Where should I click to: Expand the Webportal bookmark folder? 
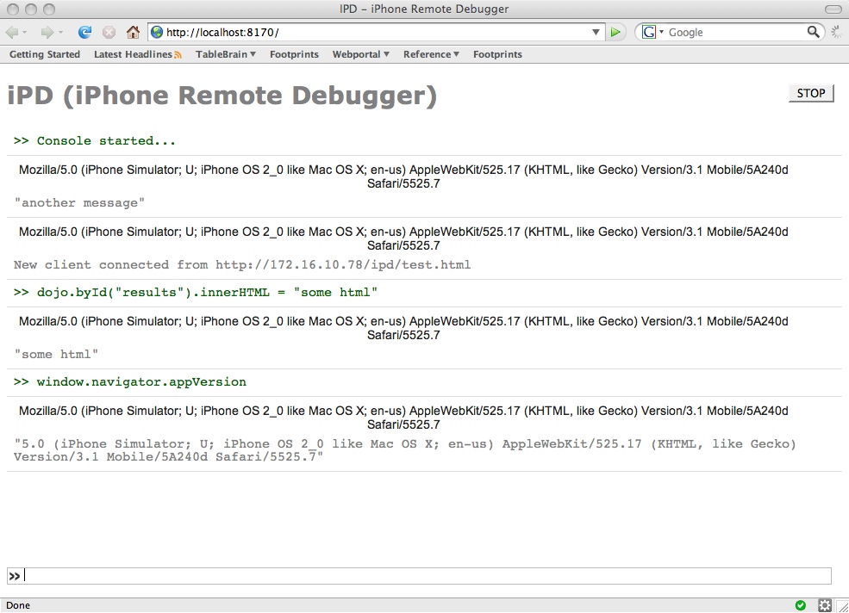pyautogui.click(x=360, y=54)
